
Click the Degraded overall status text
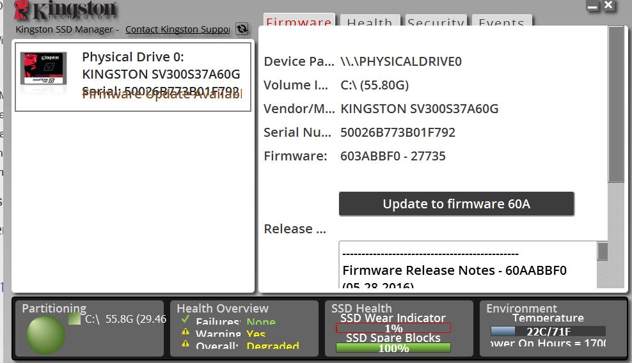[x=273, y=346]
